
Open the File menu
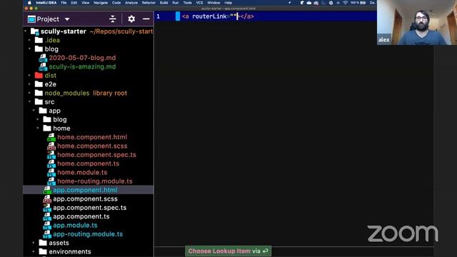pyautogui.click(x=64, y=3)
